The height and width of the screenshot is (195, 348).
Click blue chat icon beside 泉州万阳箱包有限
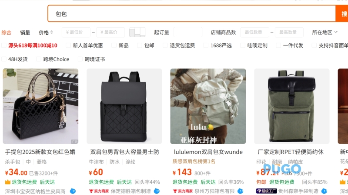241,191
